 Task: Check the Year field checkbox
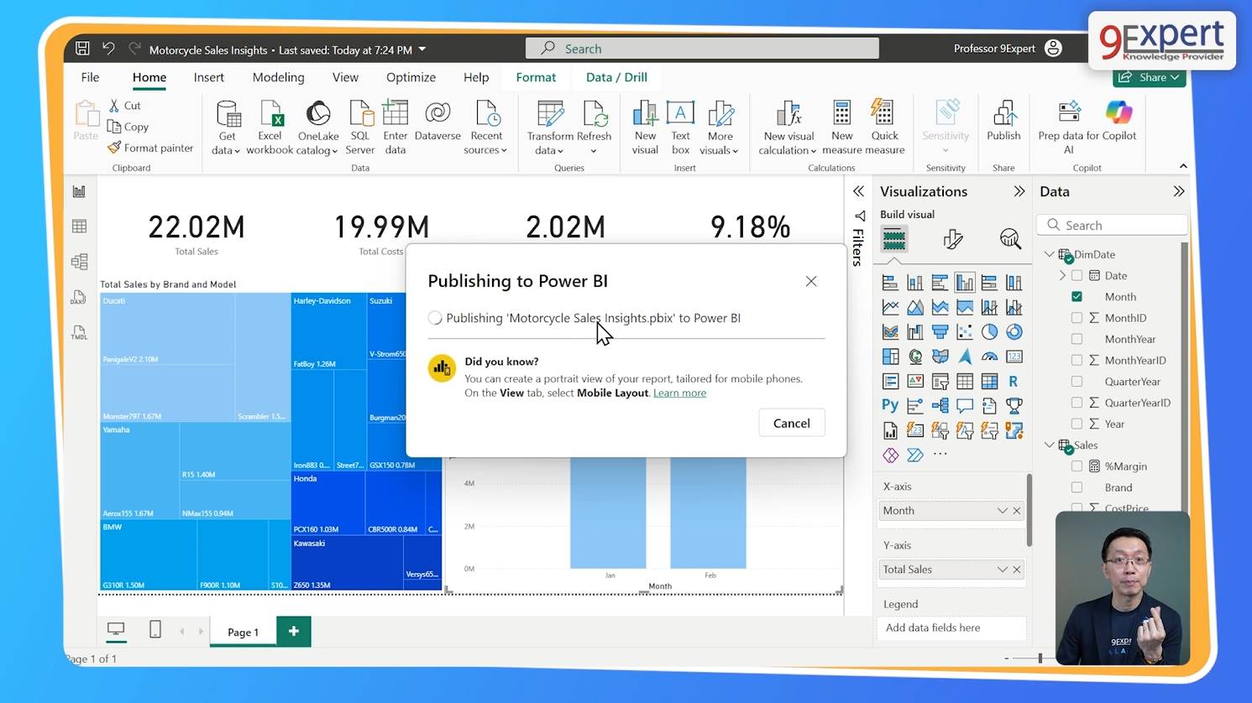click(1077, 424)
